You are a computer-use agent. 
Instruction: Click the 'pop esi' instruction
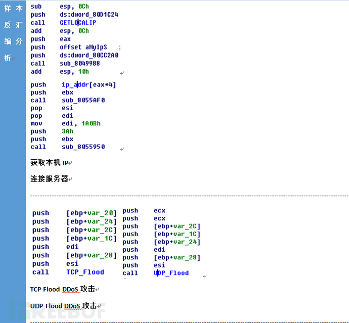tap(52, 108)
